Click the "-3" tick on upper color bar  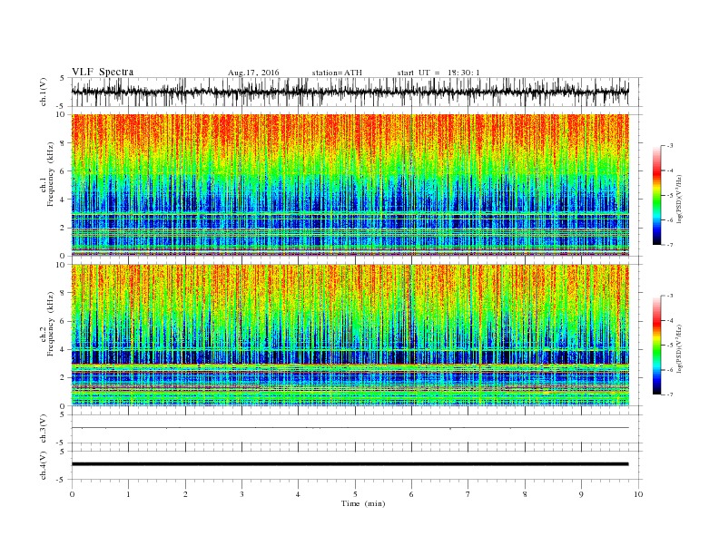[x=669, y=146]
